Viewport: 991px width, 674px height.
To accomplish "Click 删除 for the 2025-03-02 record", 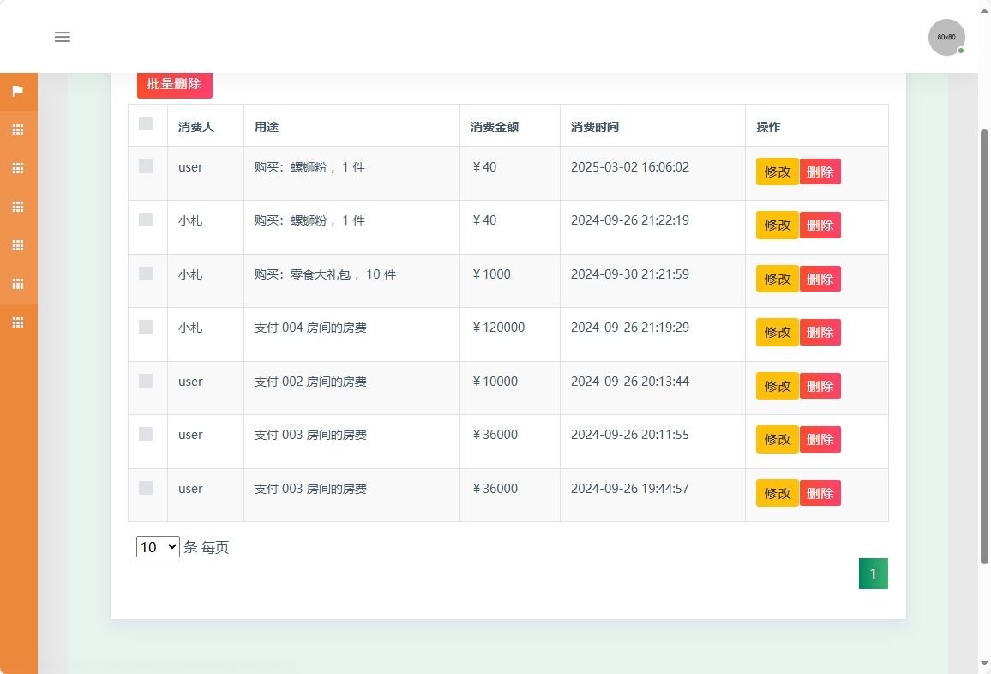I will 820,172.
